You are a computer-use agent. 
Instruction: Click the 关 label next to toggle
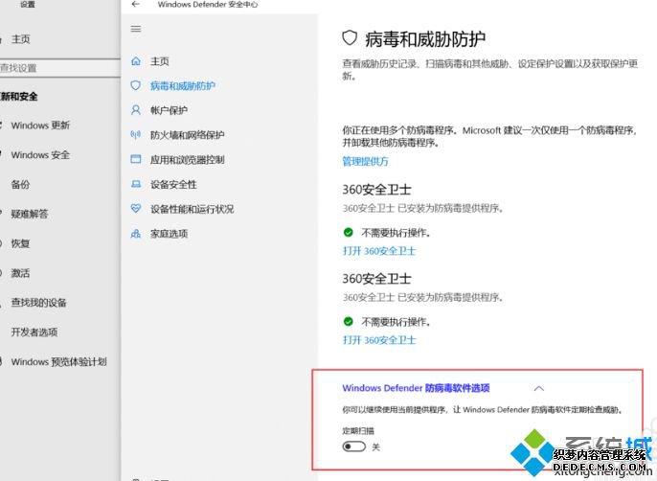[375, 447]
